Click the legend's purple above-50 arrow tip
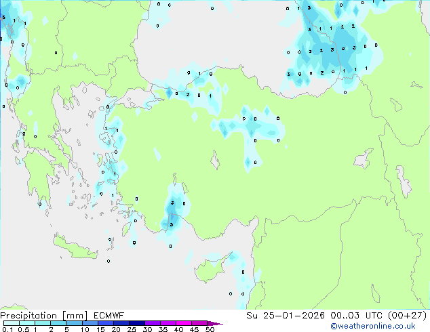Screen dimensions: 430x332 coord(215,323)
